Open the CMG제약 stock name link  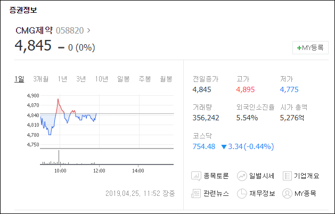click(34, 30)
